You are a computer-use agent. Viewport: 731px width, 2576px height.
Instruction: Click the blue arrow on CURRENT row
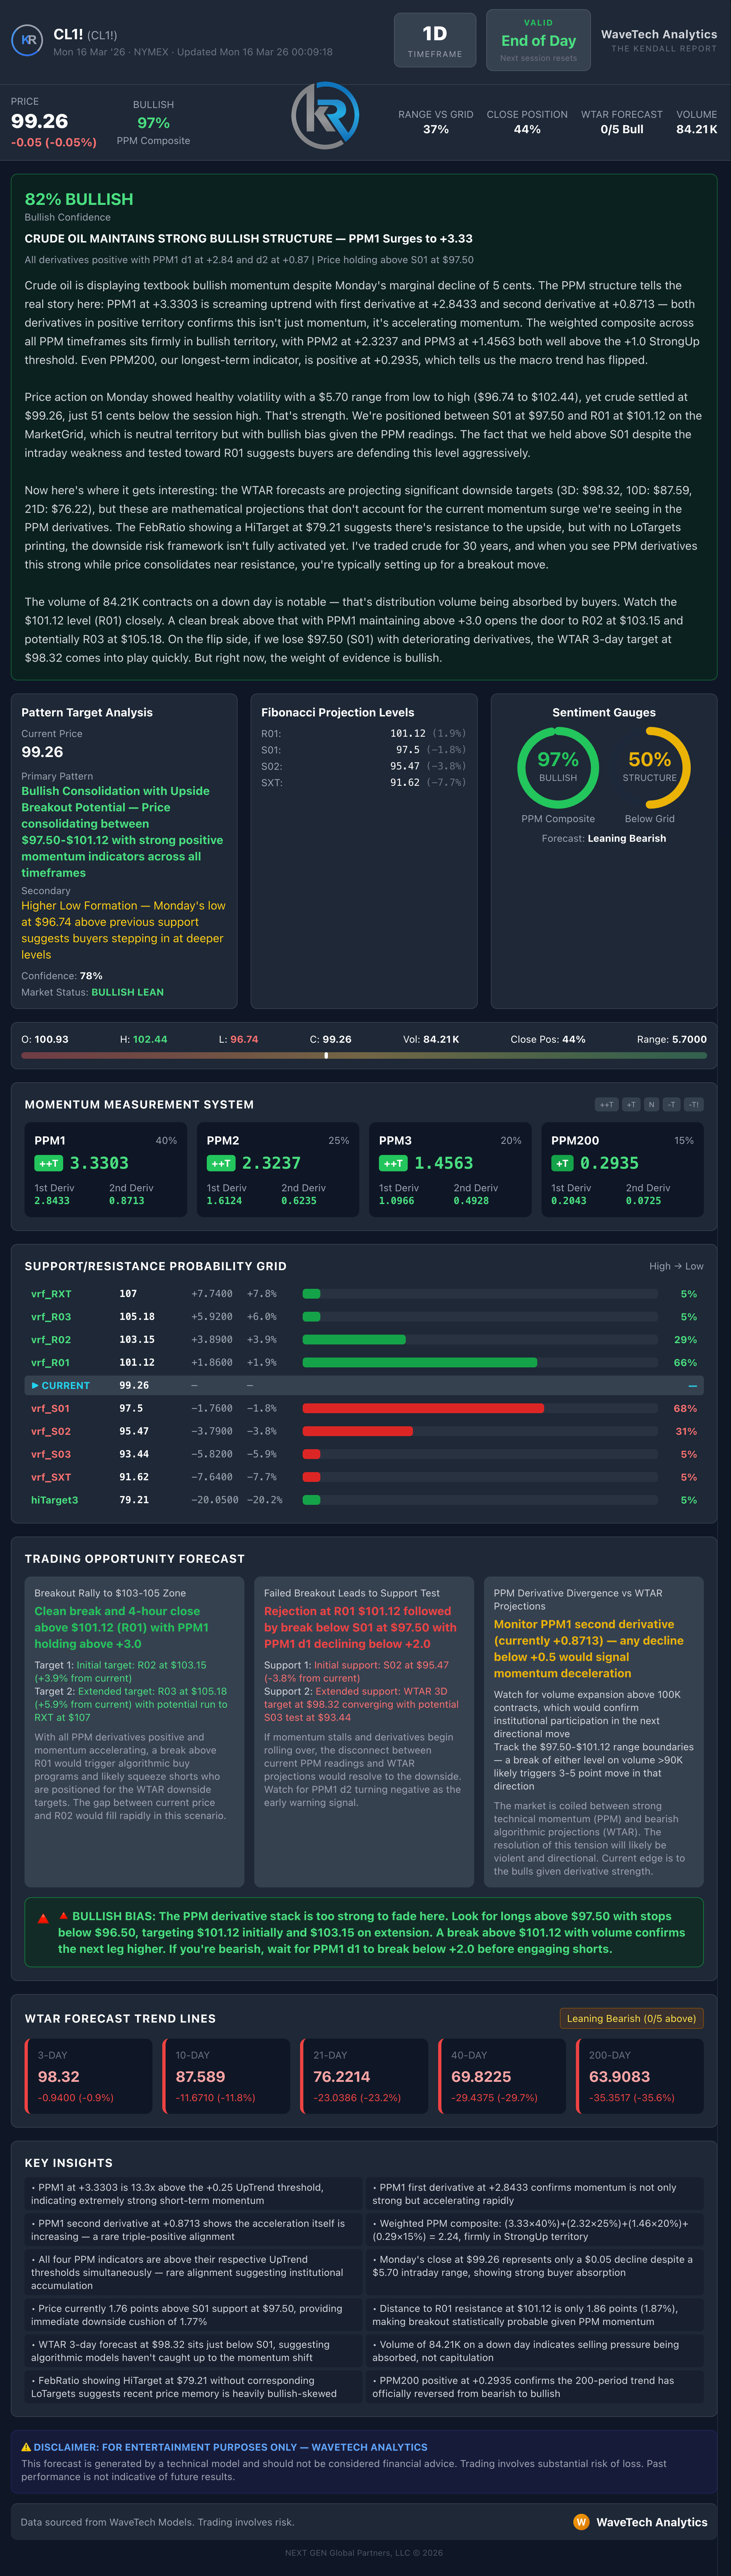(35, 1385)
